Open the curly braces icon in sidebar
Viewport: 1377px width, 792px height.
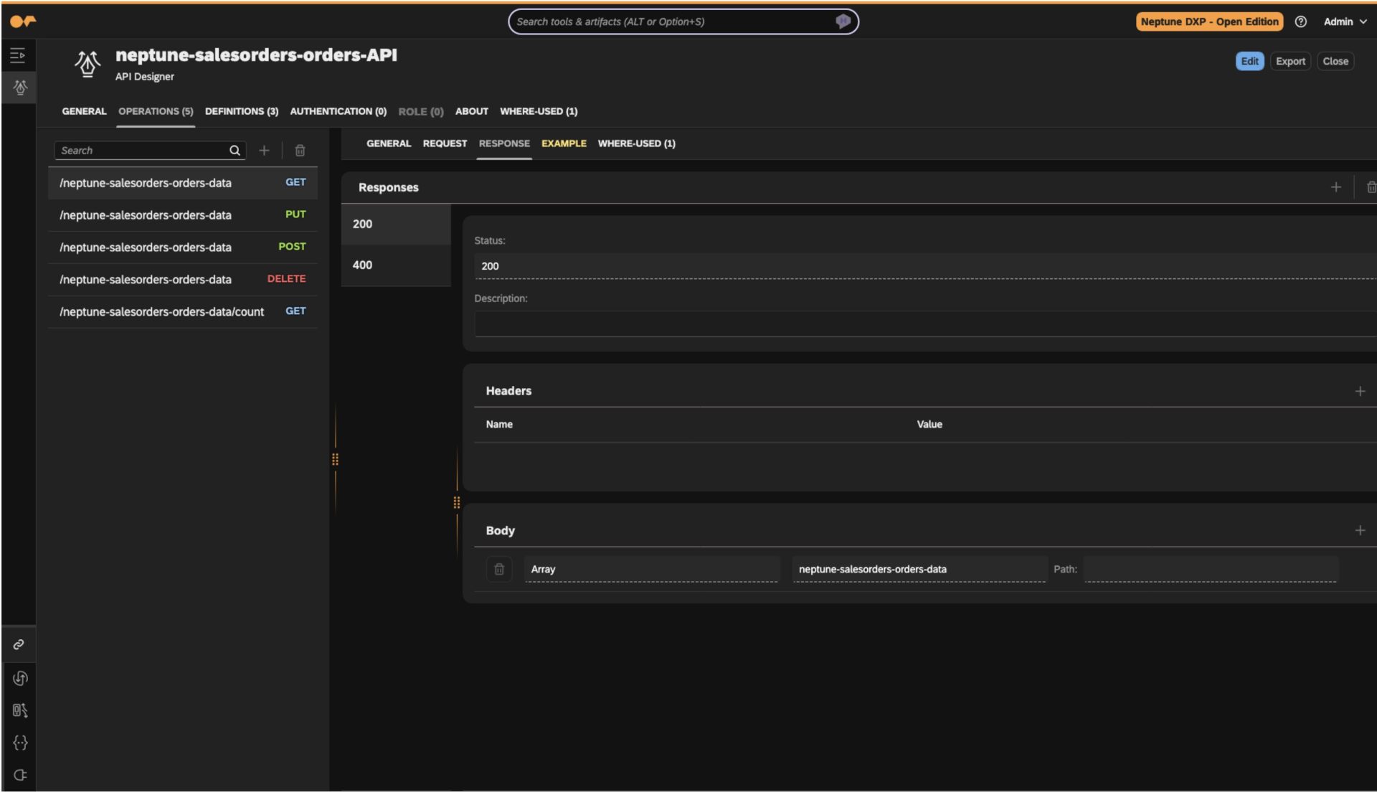point(19,743)
